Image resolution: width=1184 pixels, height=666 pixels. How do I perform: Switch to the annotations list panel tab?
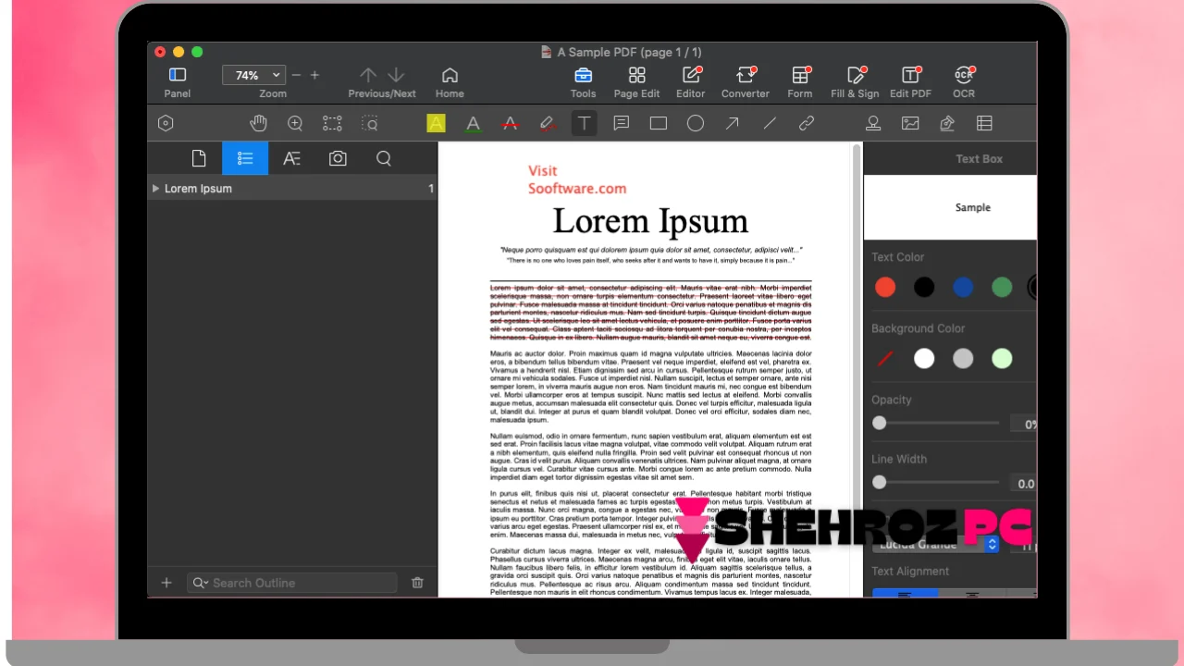coord(291,158)
